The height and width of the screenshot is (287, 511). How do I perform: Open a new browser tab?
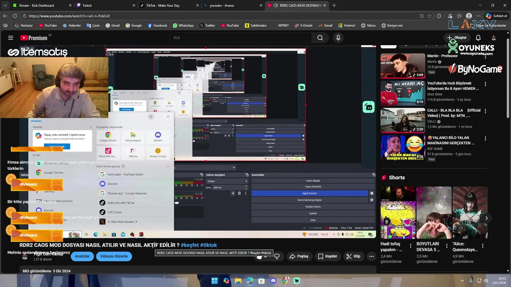pyautogui.click(x=334, y=6)
